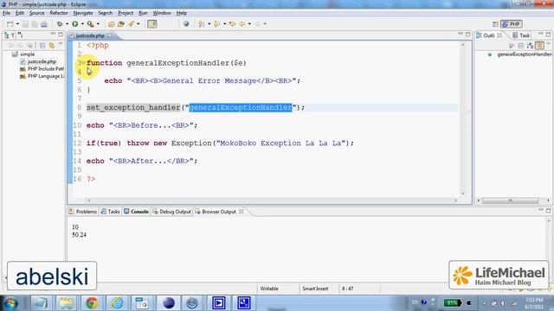Open the Navigate menu
Viewport: 554px width, 311px height.
(83, 13)
